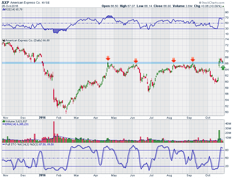Click the 30 level on RSI axis
The width and height of the screenshot is (232, 178).
tap(227, 29)
